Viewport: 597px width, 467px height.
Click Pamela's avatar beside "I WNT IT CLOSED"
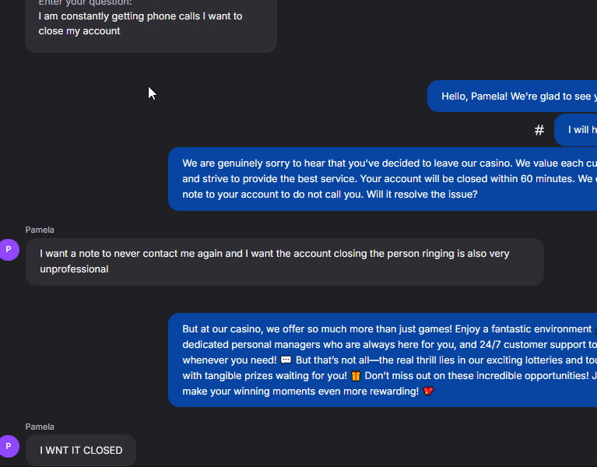click(x=9, y=446)
